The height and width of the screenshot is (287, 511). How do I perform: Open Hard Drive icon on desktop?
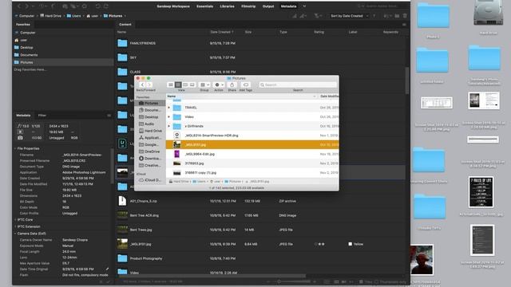[488, 14]
